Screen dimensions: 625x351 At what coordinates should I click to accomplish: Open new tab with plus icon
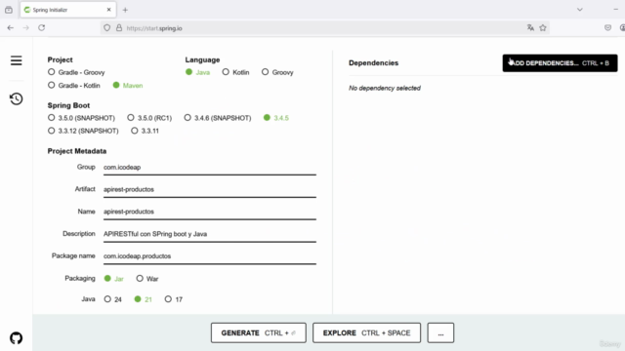(125, 10)
